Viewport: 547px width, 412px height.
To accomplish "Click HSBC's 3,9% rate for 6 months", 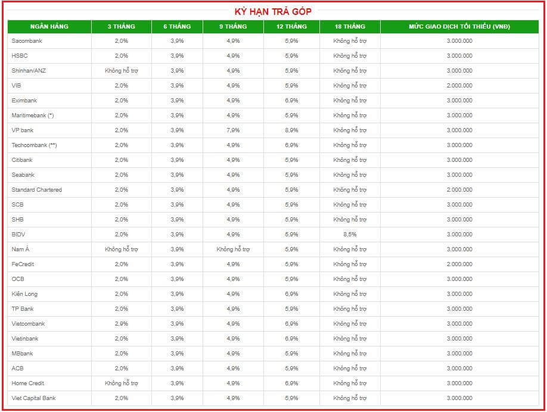I will [x=177, y=56].
